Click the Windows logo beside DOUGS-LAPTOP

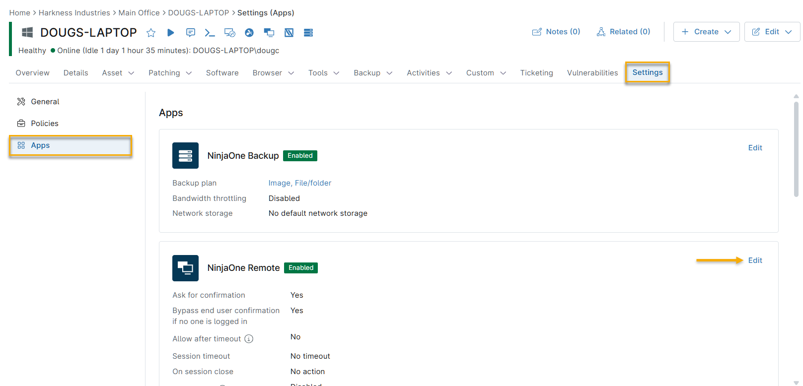[27, 33]
